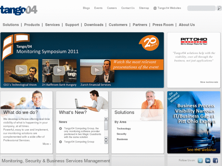The height and width of the screenshot is (166, 222).
Task: Click the More link under What do we do
Action: coord(47,144)
